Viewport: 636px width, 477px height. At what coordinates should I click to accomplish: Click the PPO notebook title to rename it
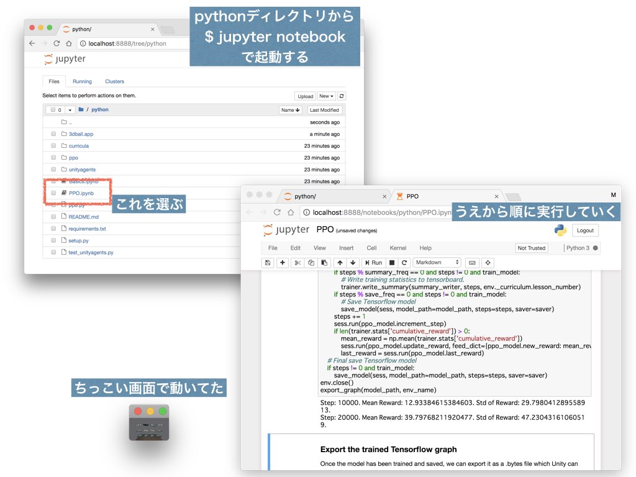tap(325, 230)
